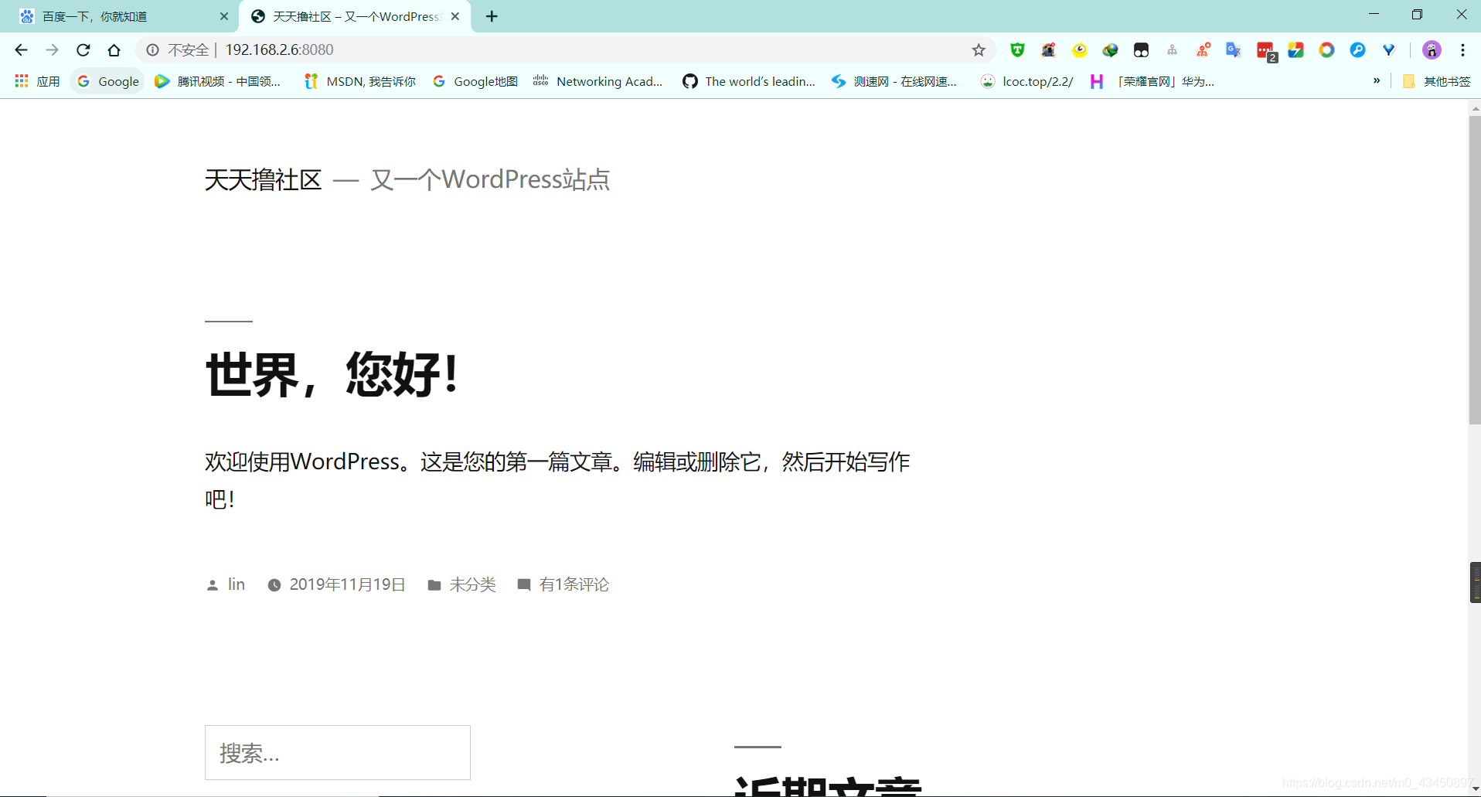Open the Networking Academy bookmark
1481x797 pixels.
(x=598, y=81)
